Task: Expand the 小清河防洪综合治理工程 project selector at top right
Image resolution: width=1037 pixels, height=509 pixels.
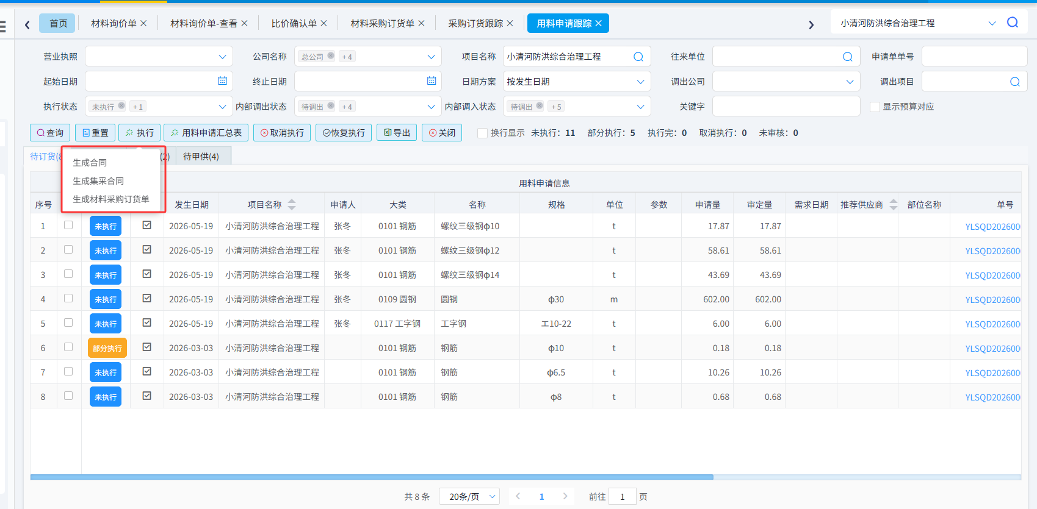Action: tap(992, 23)
